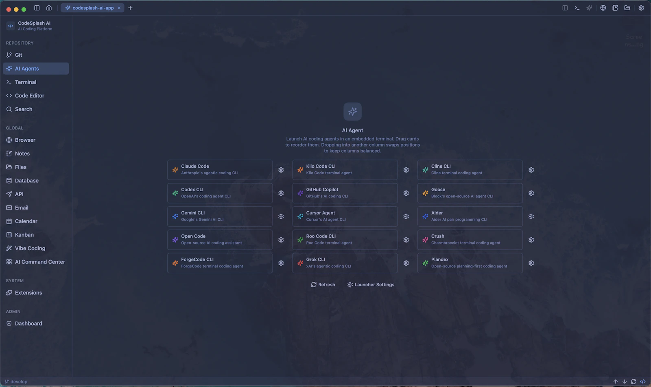Open settings gear for Grok CLI
Image resolution: width=651 pixels, height=387 pixels.
click(406, 263)
